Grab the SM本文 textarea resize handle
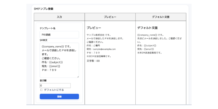 [78, 77]
